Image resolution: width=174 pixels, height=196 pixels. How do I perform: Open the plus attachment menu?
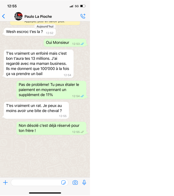tap(5, 183)
